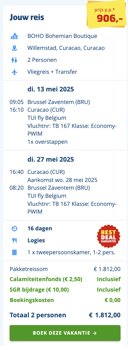Click the Logies fork and knife icon
This screenshot has width=128, height=346.
(x=14, y=240)
